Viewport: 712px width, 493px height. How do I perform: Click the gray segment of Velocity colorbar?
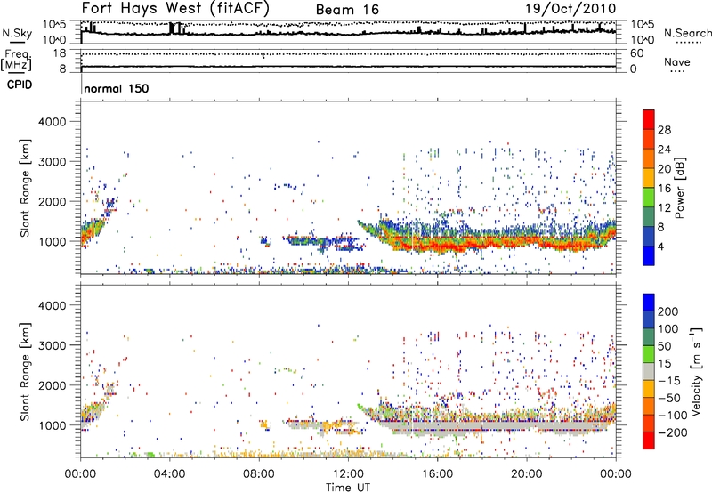tap(649, 372)
